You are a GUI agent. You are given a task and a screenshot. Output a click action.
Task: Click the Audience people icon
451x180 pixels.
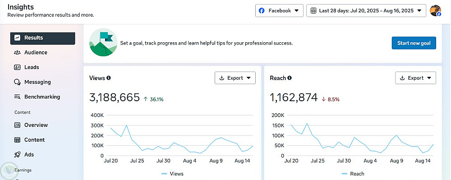coord(17,53)
